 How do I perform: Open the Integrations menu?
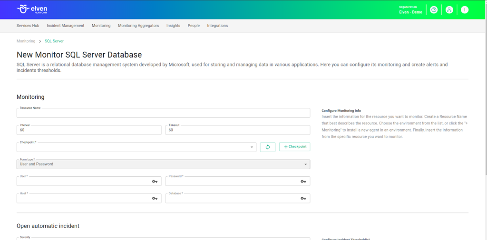217,26
